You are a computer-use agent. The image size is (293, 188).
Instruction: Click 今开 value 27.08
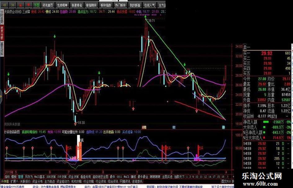[262, 79]
